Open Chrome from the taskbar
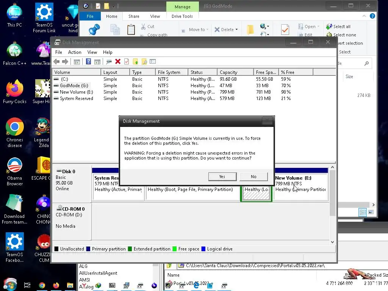 (42, 285)
